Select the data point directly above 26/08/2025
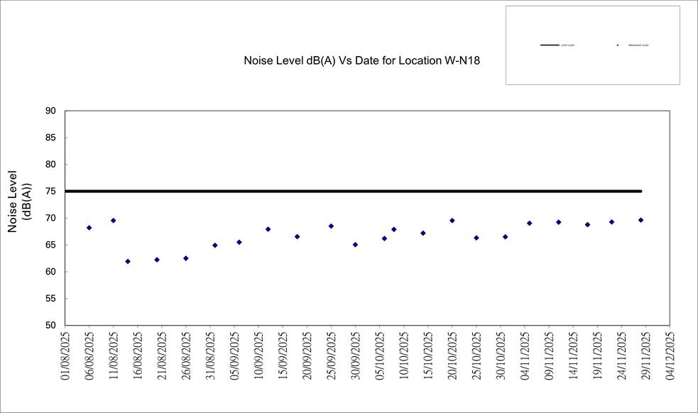Screen dimensions: 698x413 186,258
